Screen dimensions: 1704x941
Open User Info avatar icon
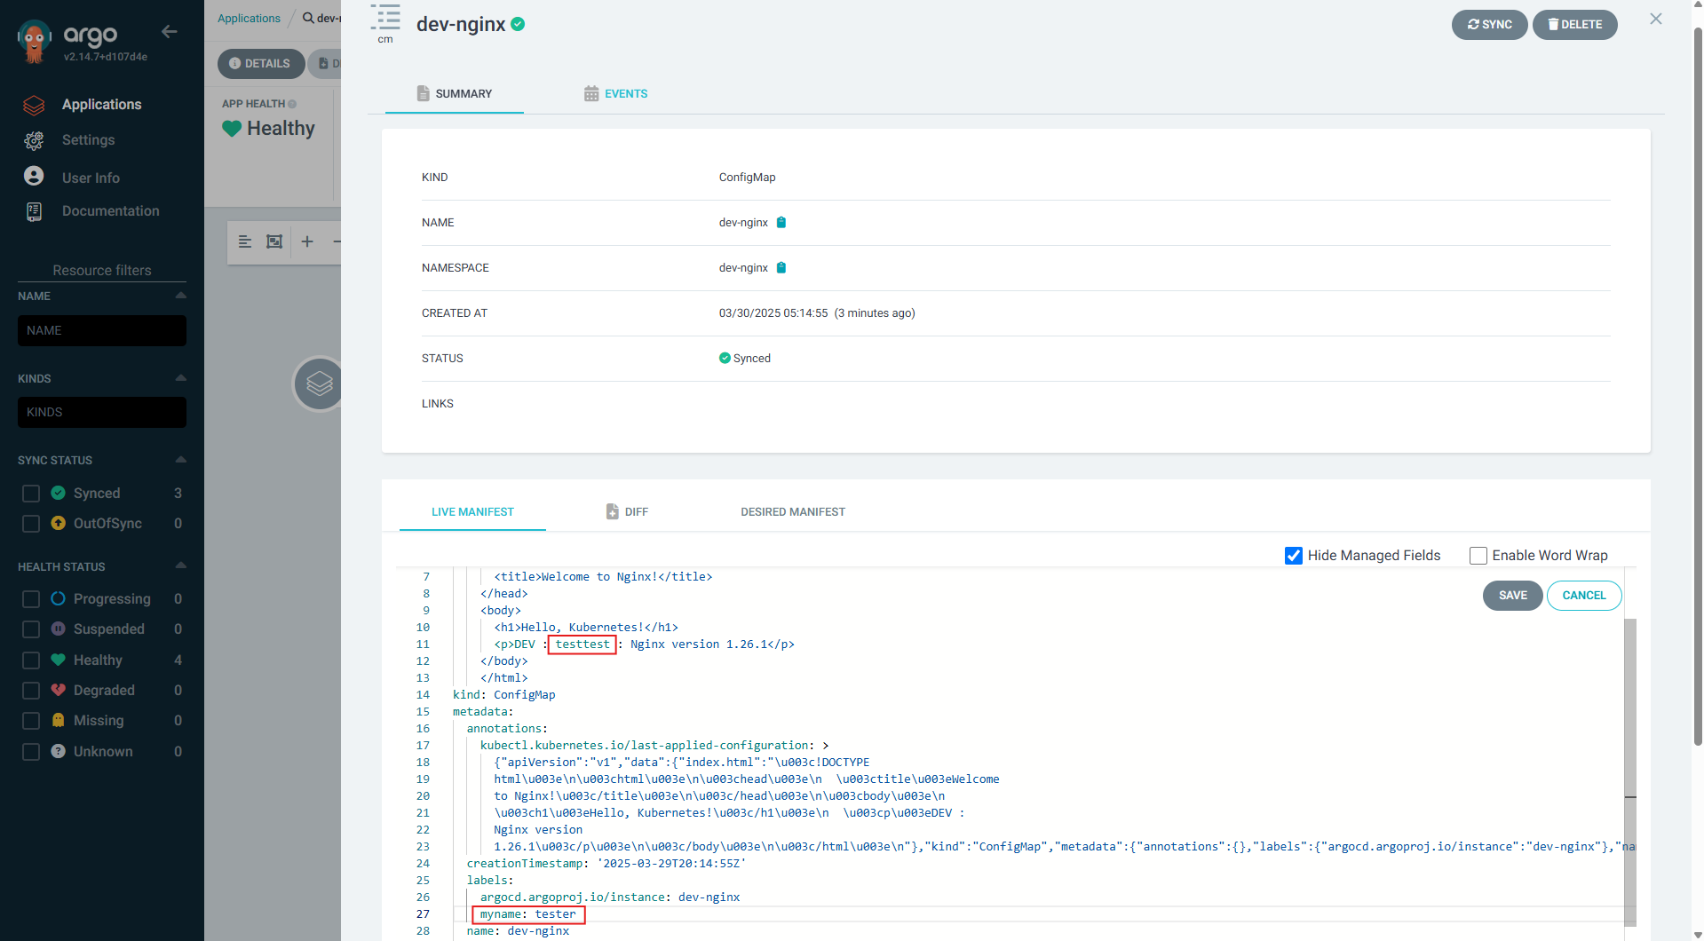tap(34, 177)
